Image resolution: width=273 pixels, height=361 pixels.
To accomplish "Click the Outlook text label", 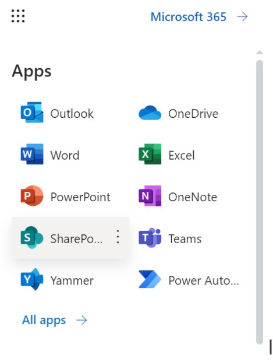I will tap(72, 114).
